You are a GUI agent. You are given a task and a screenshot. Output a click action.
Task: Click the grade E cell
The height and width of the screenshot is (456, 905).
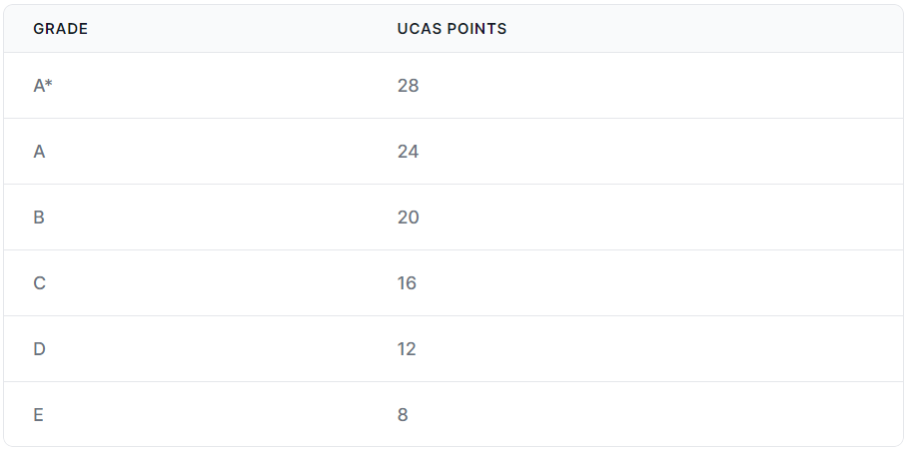[x=39, y=414]
